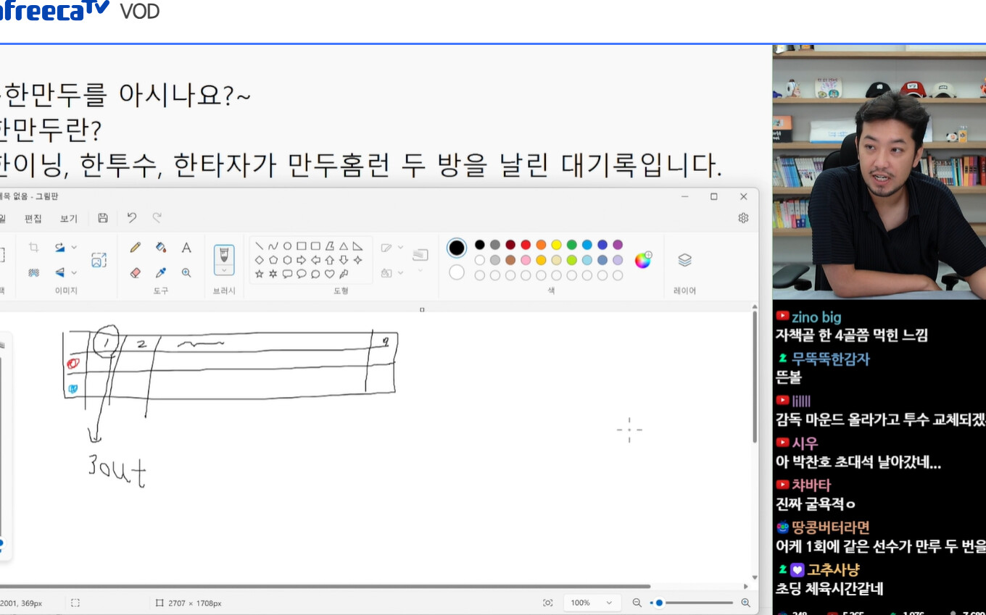Select the Text tool
The width and height of the screenshot is (986, 615).
[x=186, y=248]
